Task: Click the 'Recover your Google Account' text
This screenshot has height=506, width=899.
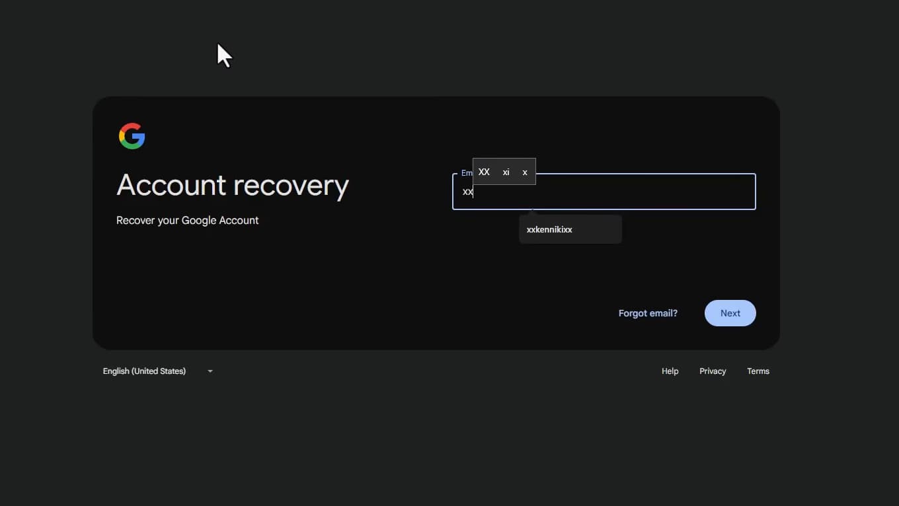Action: click(188, 221)
